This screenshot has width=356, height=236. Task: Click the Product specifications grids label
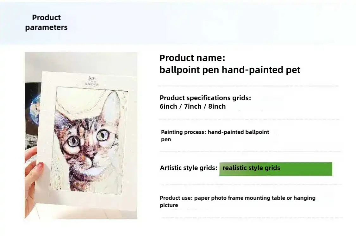tap(205, 98)
